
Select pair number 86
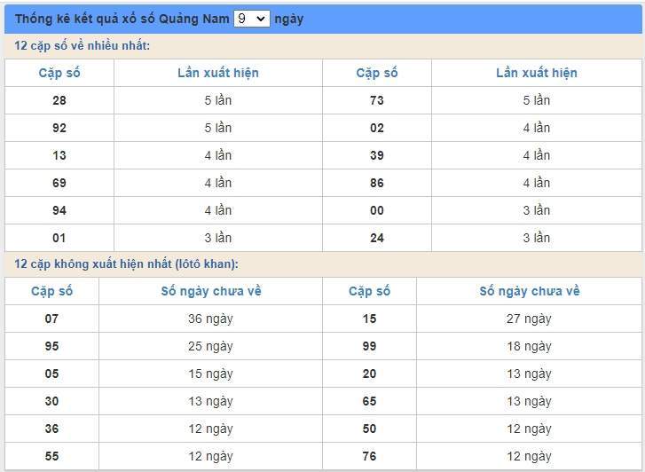click(x=377, y=183)
